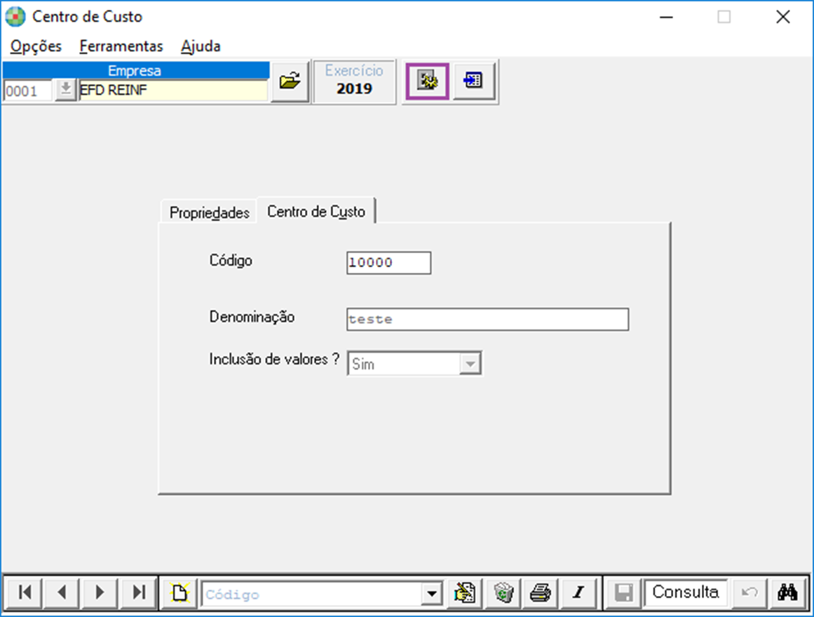Click the Denominação label
This screenshot has width=814, height=617.
pyautogui.click(x=252, y=317)
